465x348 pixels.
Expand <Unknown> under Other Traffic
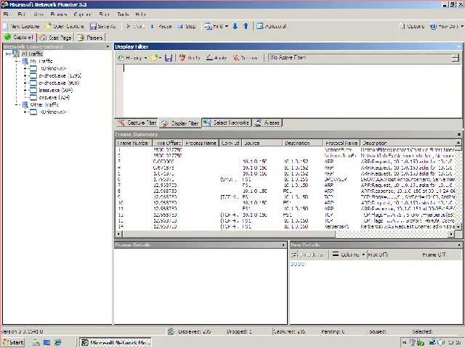[25, 112]
